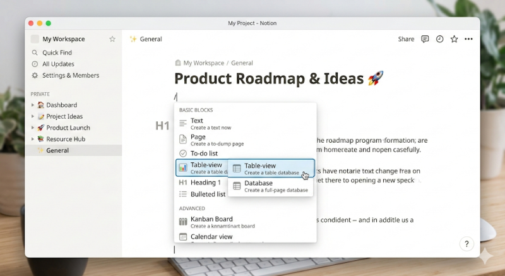
Task: Favorite this page with the top bar star
Action: point(454,39)
